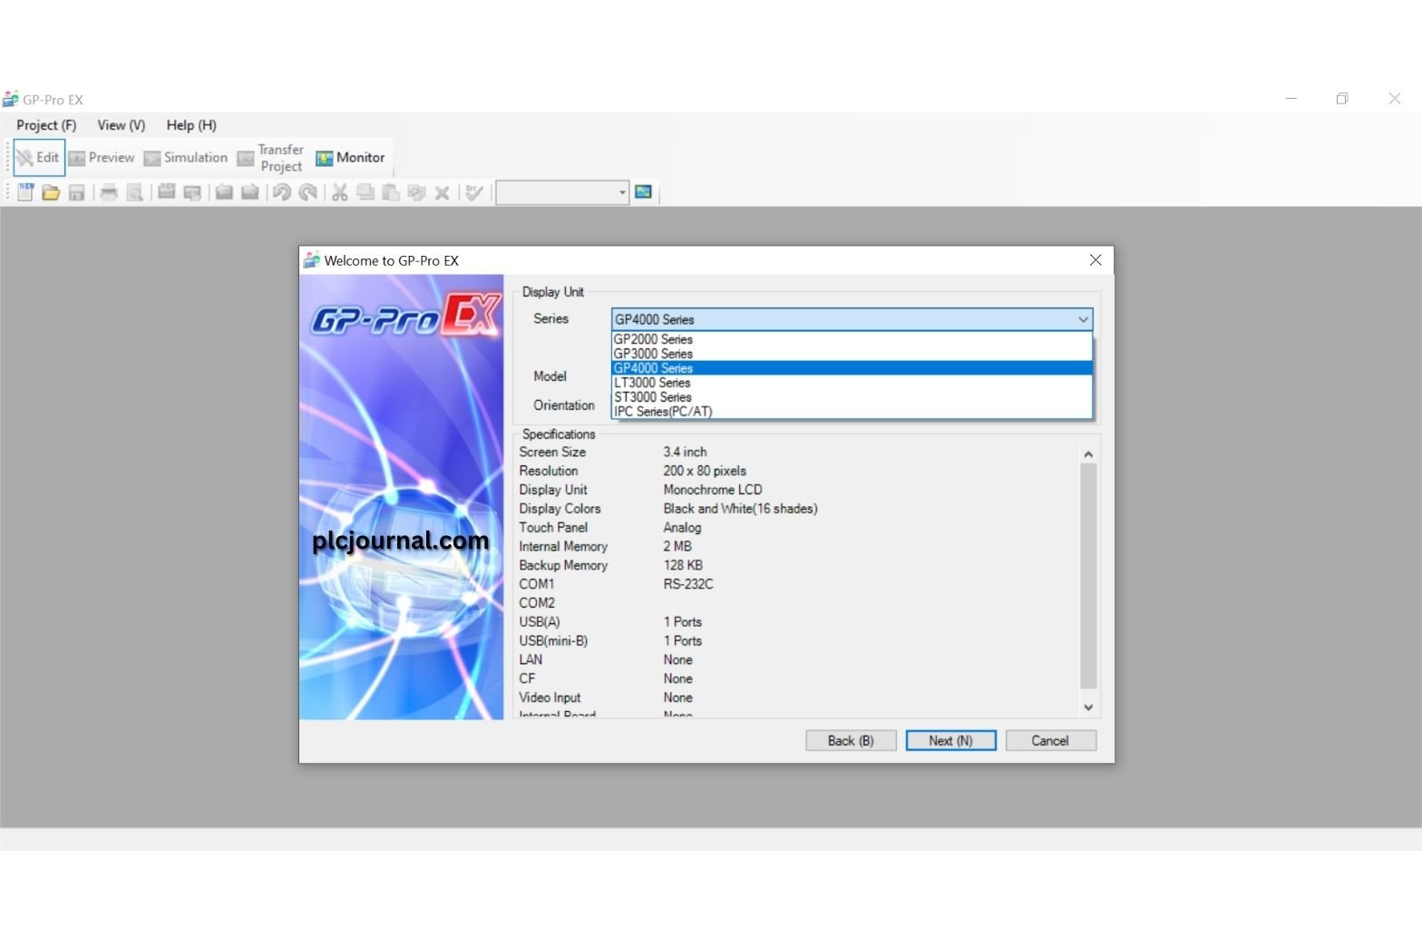Select ST3000 Series from the list
Screen dimensions: 1422x937
point(852,397)
